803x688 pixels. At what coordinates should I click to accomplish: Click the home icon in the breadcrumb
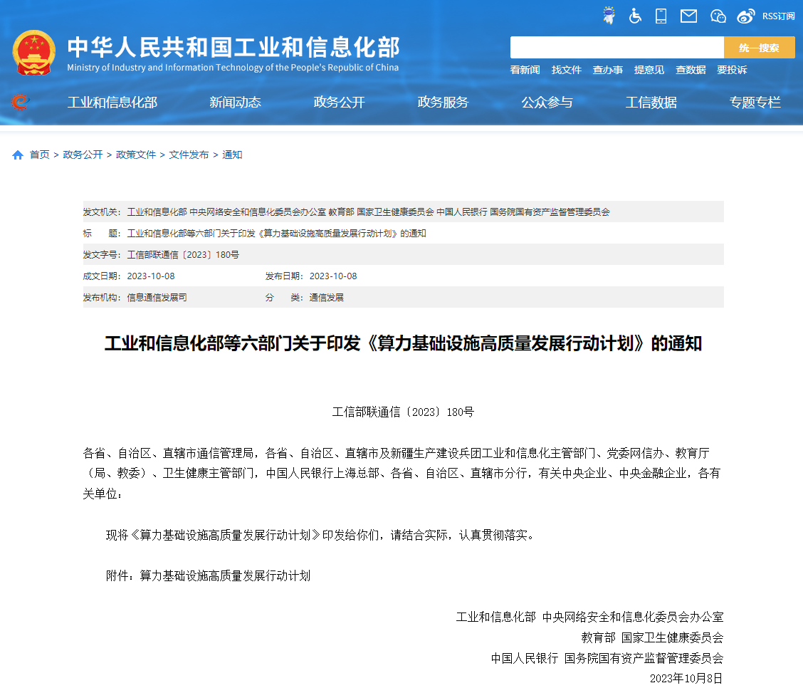click(18, 155)
